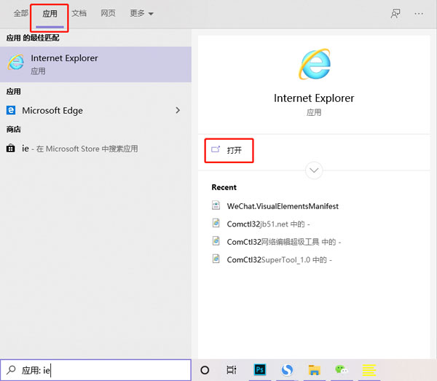The width and height of the screenshot is (437, 381).
Task: Select the 应用 search tab
Action: click(x=50, y=13)
